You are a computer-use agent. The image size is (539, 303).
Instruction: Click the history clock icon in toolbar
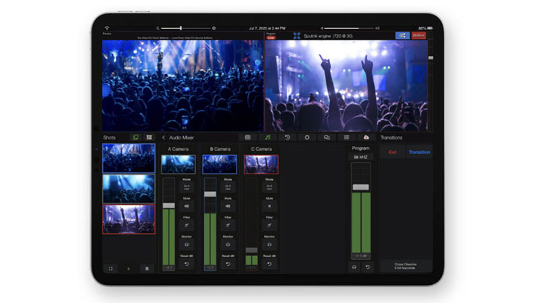287,137
